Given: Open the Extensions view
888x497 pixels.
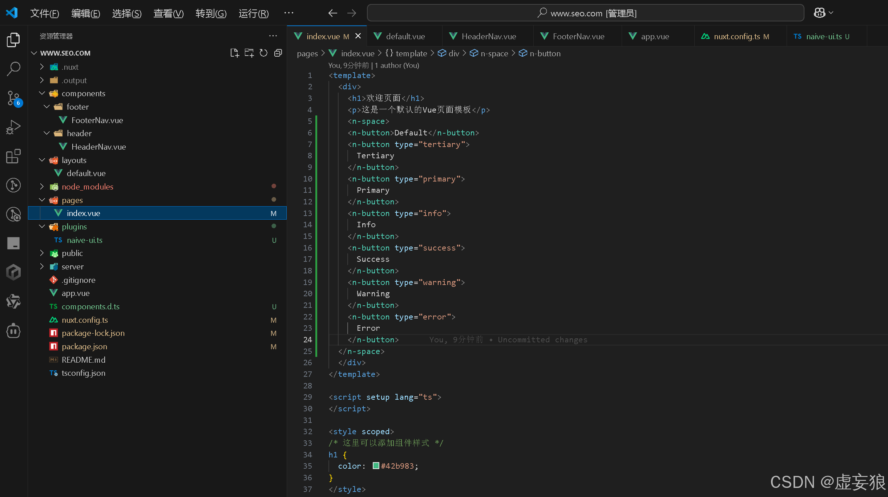Looking at the screenshot, I should [x=13, y=156].
